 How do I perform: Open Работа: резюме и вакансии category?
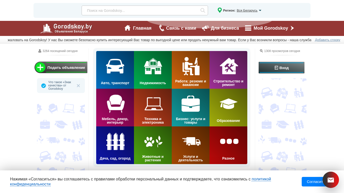pos(191,70)
